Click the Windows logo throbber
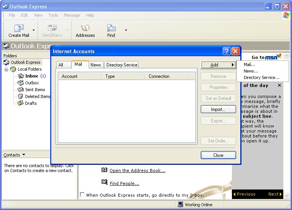Image resolution: width=292 pixels, height=210 pixels. (286, 16)
